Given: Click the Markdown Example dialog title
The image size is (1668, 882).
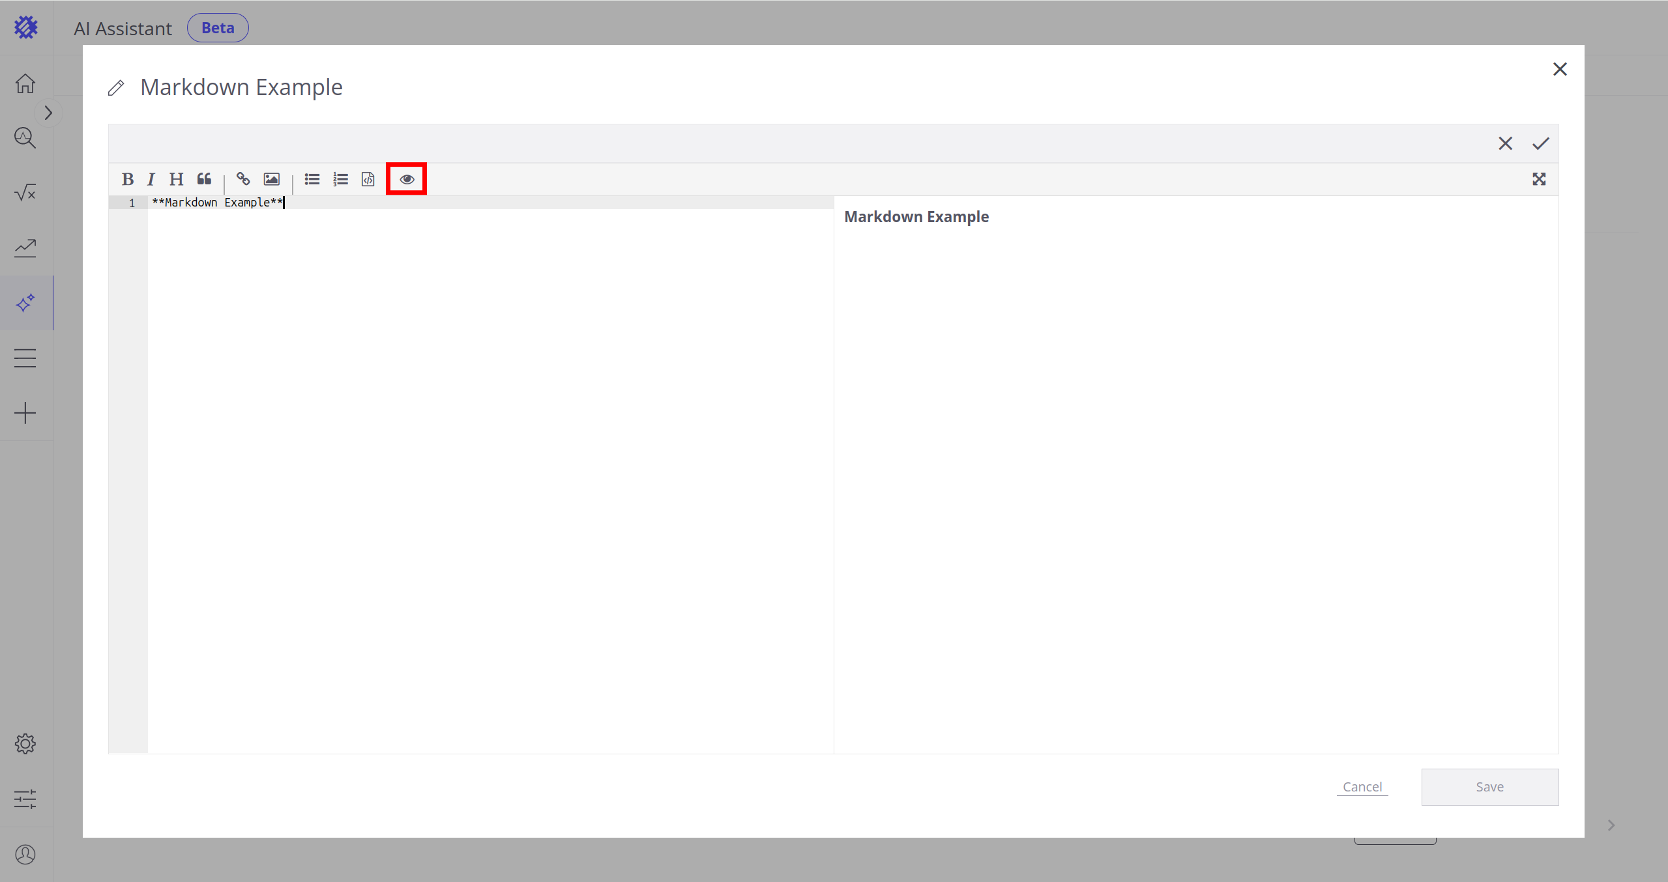Looking at the screenshot, I should [x=241, y=87].
